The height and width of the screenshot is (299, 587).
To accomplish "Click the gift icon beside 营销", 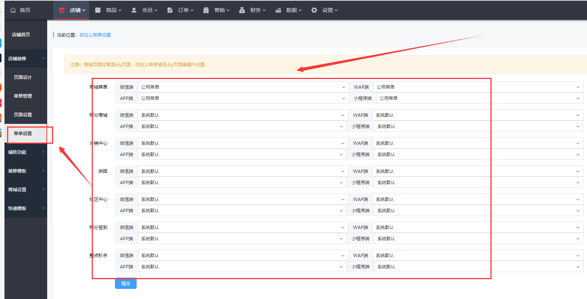I will pyautogui.click(x=206, y=10).
